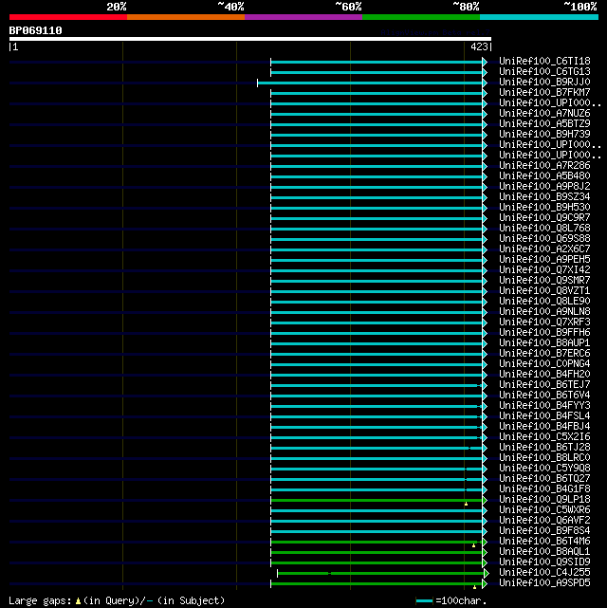
Task: Select the UniRef100_B7ERC6 label
Action: click(544, 353)
